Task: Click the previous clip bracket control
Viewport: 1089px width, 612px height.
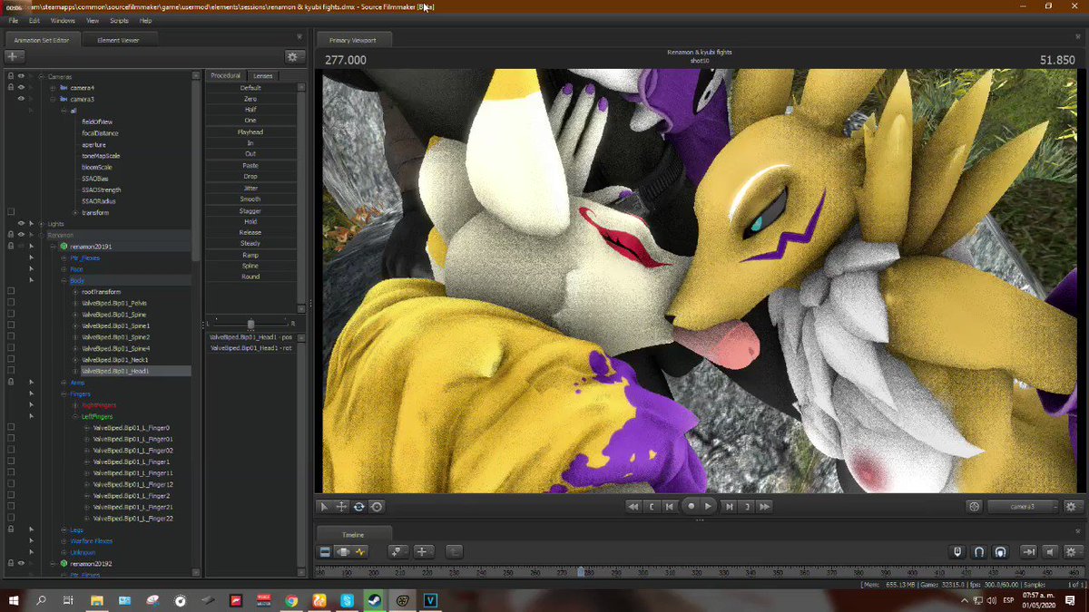Action: (652, 507)
